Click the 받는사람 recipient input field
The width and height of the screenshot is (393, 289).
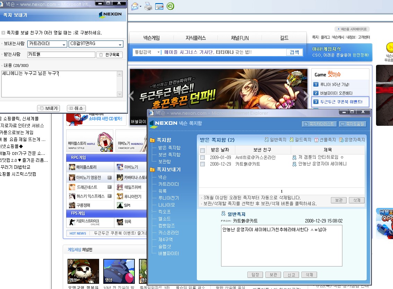61,55
